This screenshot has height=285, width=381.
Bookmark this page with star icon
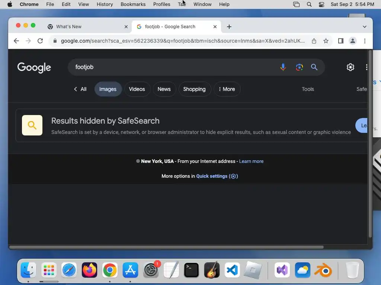[326, 41]
